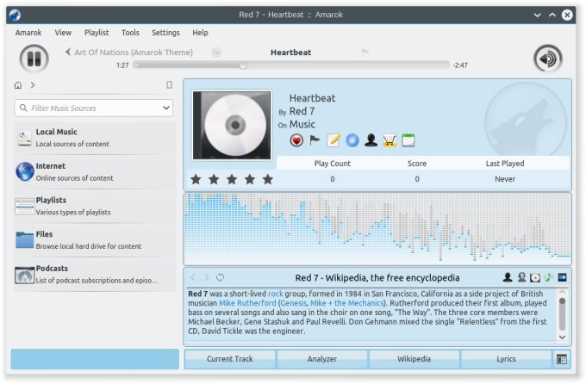
Task: Open the Help menu
Action: pyautogui.click(x=200, y=33)
